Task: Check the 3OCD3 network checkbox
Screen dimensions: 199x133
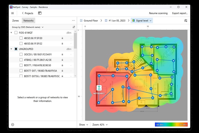Action: [21, 54]
